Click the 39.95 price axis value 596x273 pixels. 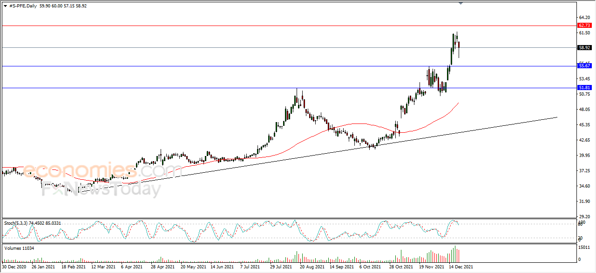584,156
